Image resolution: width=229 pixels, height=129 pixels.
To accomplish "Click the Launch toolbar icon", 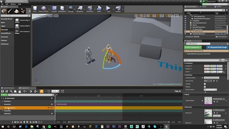I will tap(118, 9).
